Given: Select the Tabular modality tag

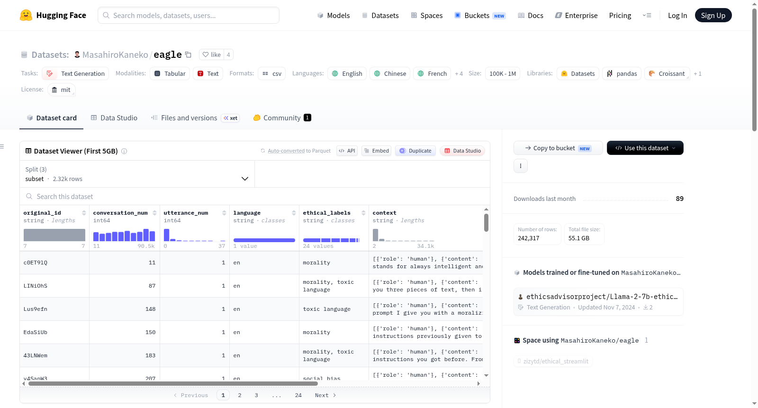Looking at the screenshot, I should click(x=170, y=73).
